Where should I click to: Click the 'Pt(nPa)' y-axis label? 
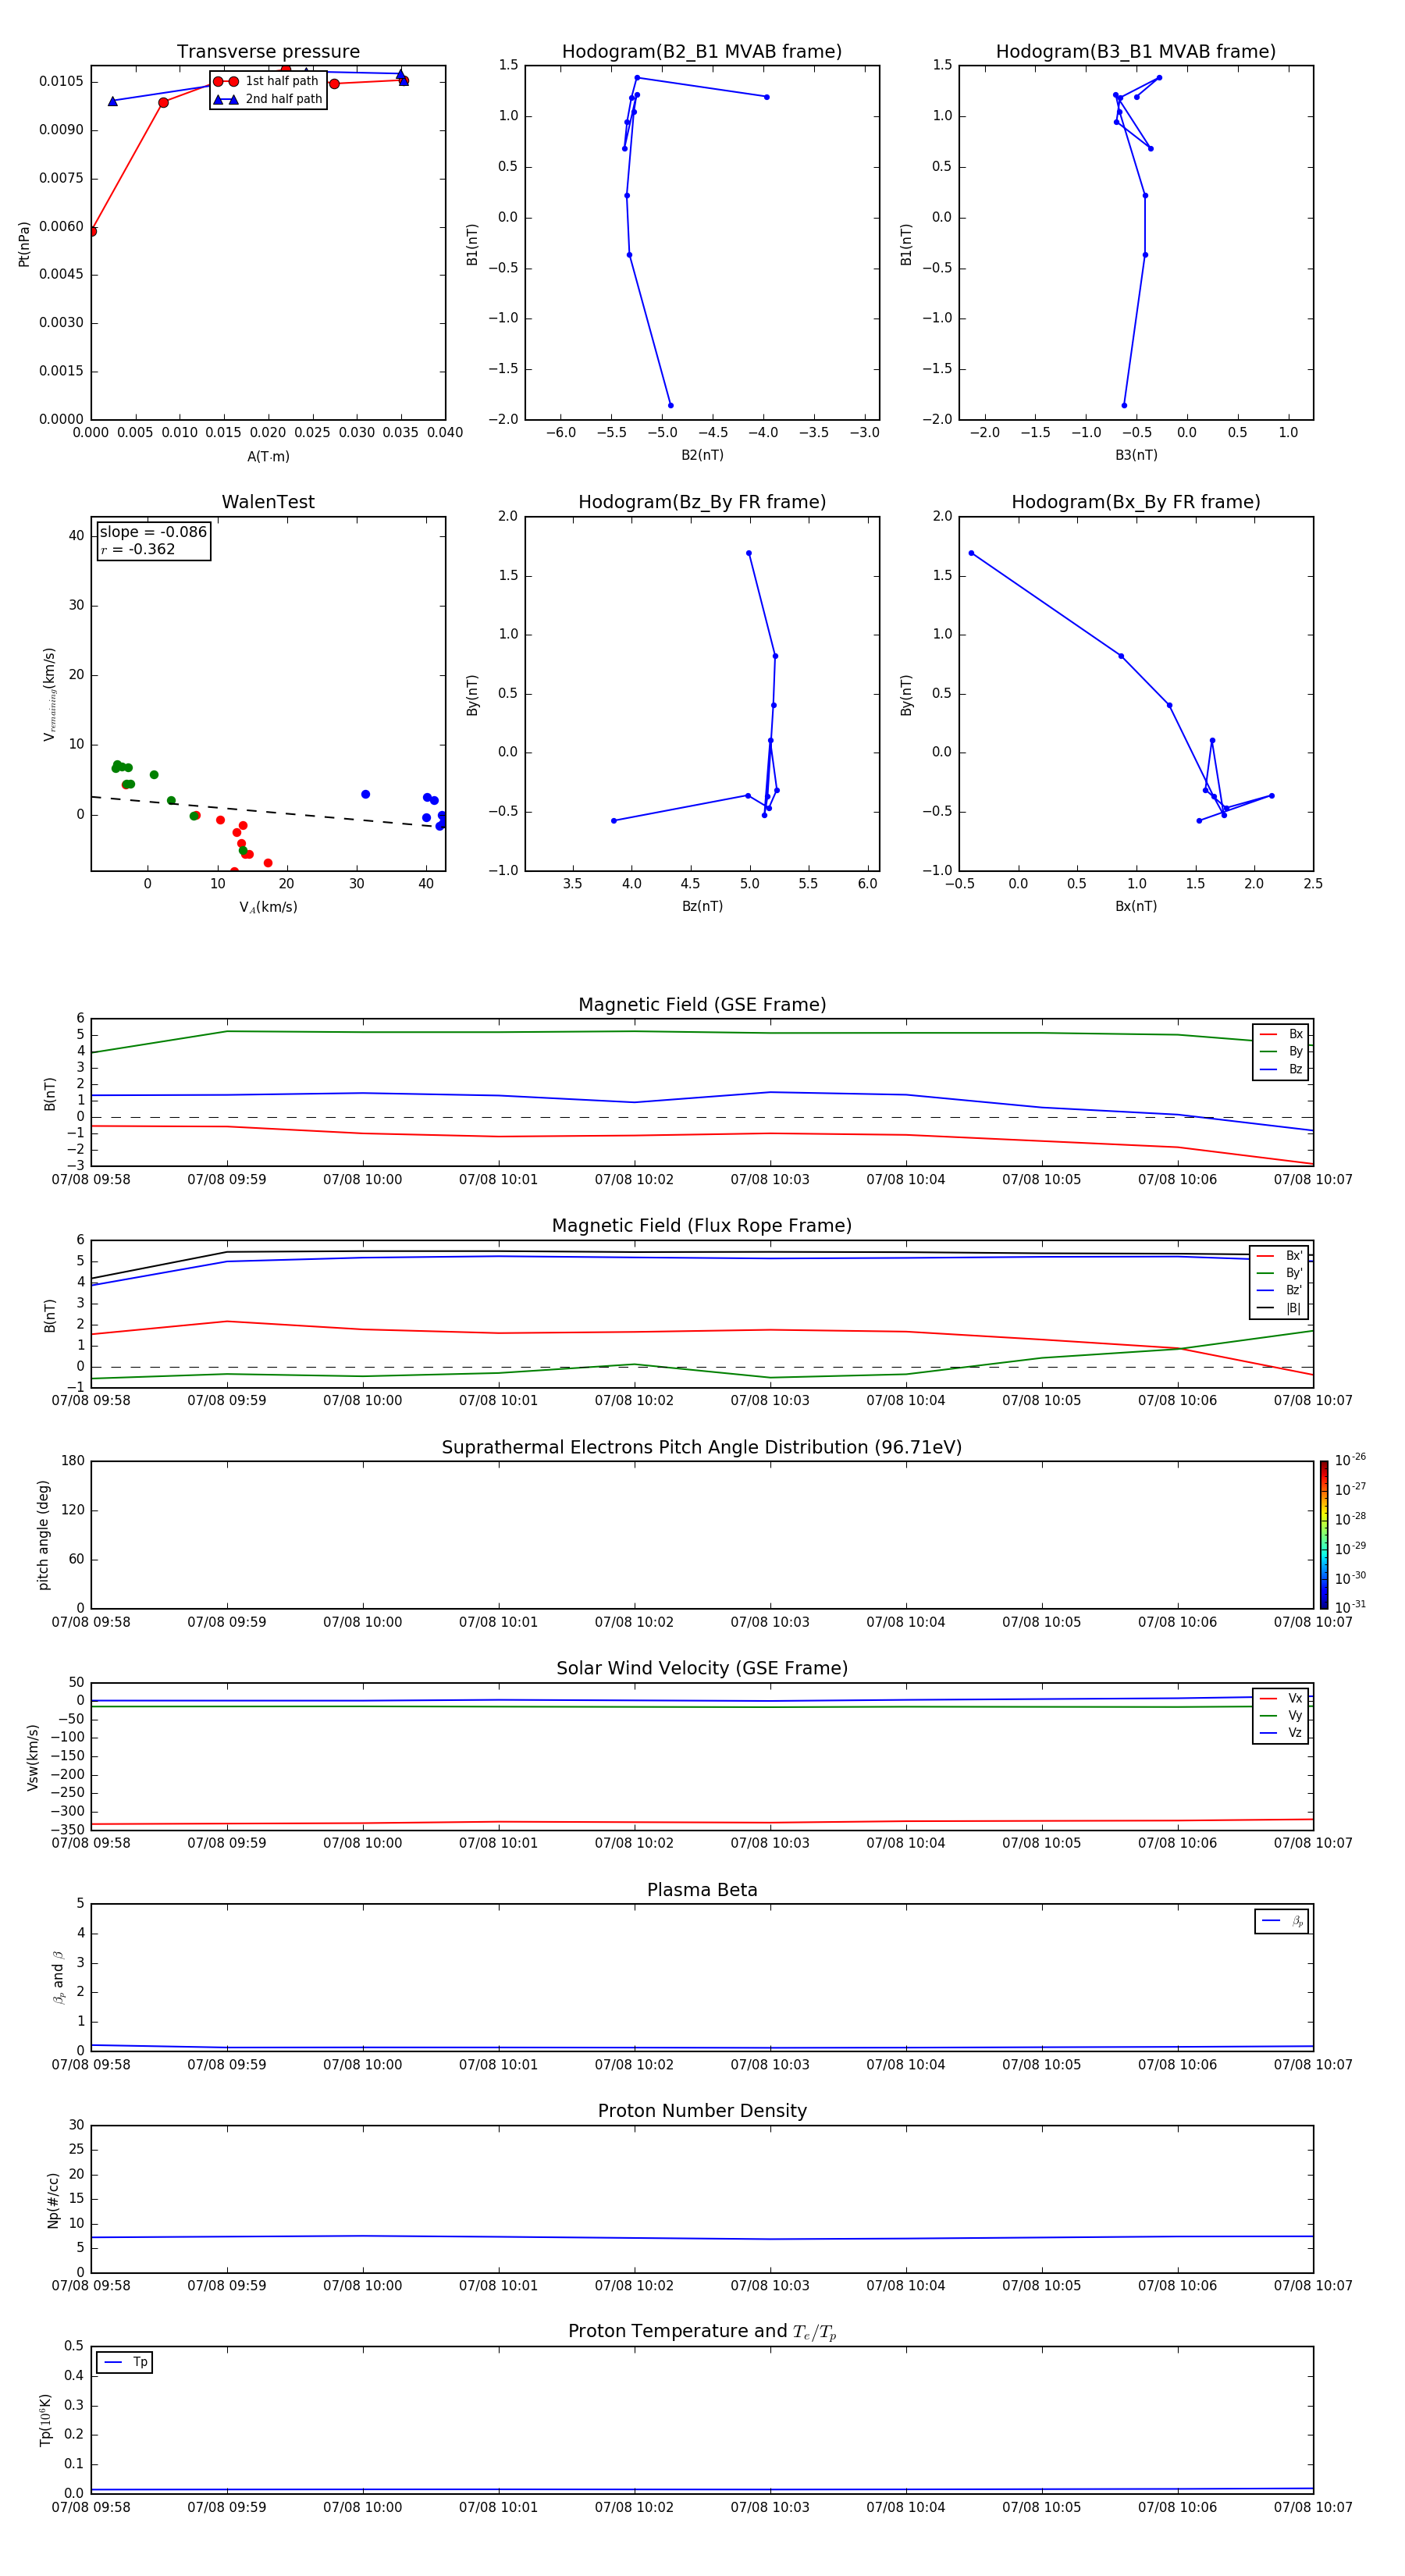[24, 244]
